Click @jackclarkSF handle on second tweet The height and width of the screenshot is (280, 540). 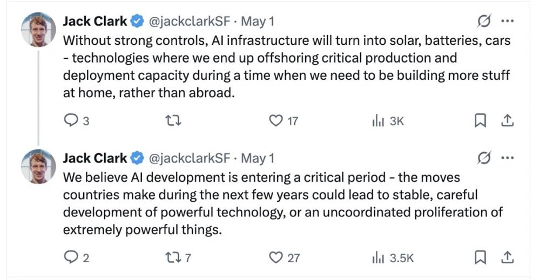(189, 159)
